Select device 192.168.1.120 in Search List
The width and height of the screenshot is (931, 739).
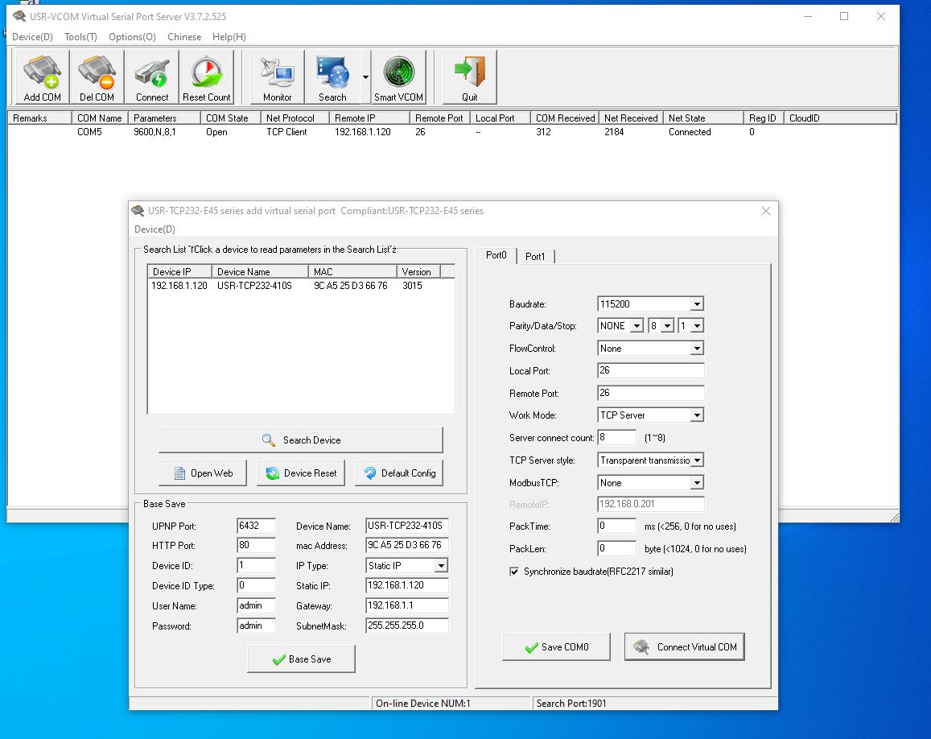[x=179, y=286]
